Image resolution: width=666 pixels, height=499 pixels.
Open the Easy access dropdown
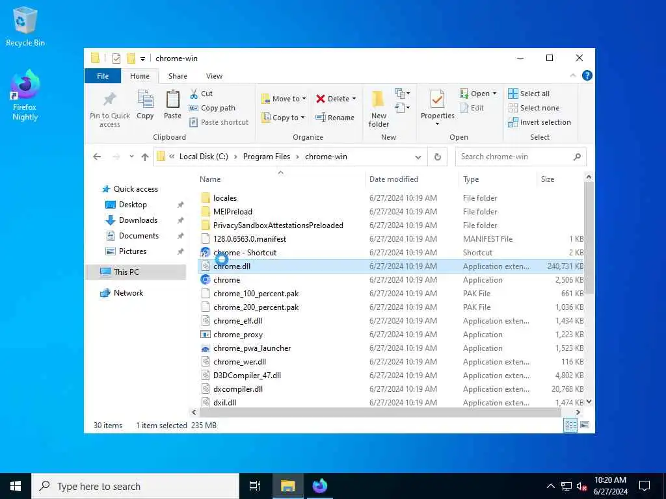(402, 109)
